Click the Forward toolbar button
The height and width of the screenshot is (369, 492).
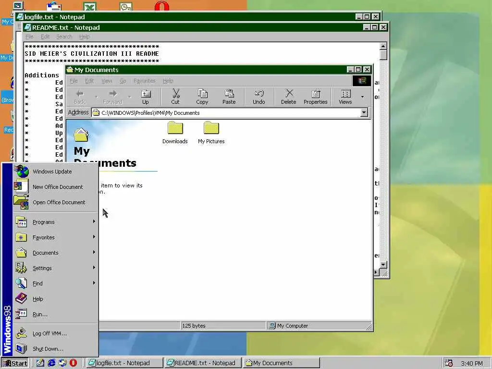[112, 97]
